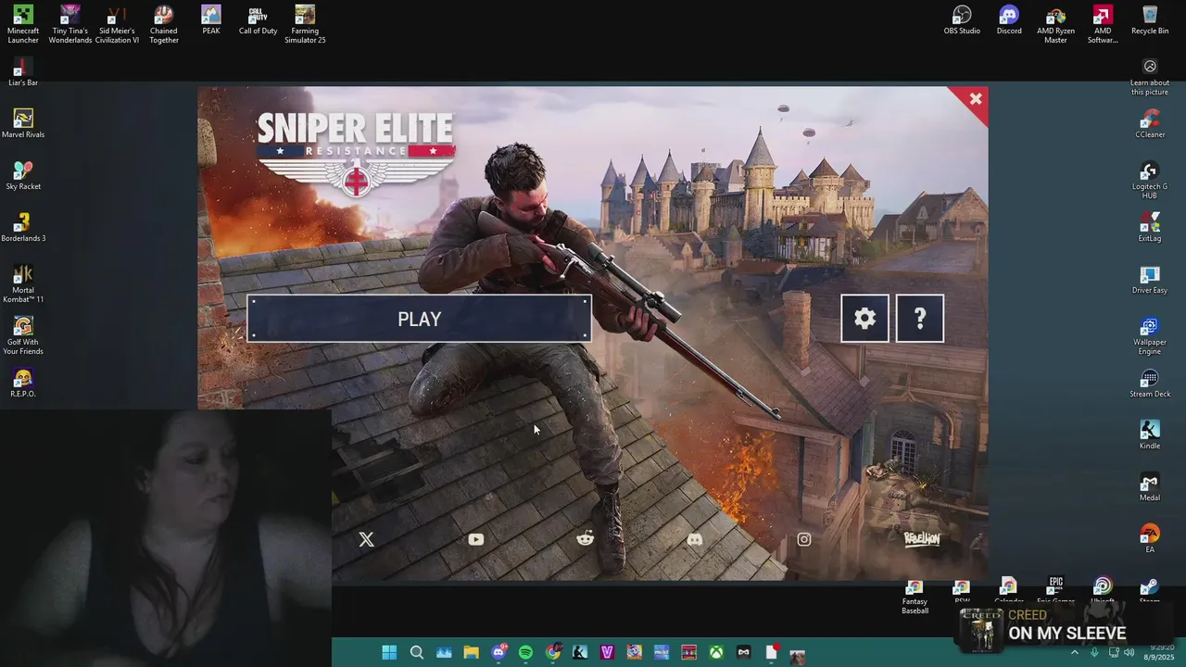Open the Windows Start menu

coord(389,652)
